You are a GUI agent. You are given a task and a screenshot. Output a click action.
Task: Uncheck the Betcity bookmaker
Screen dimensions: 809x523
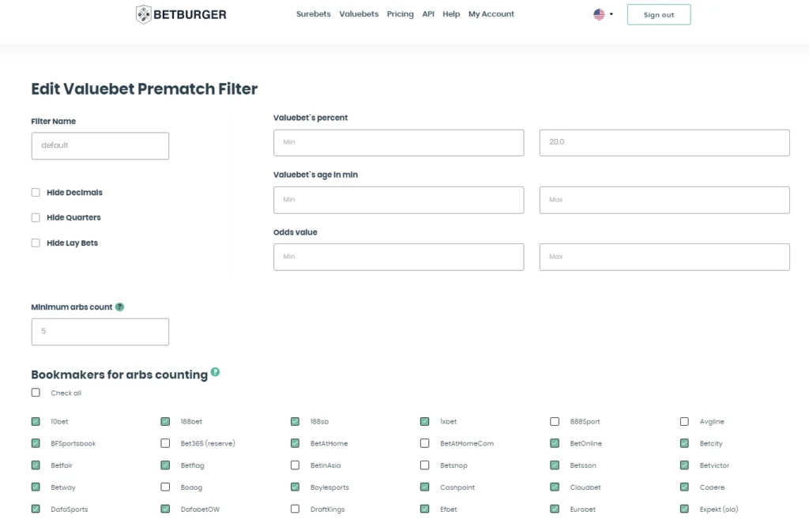pos(684,443)
